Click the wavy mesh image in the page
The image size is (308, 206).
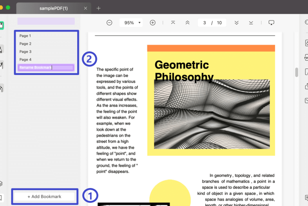(x=212, y=114)
